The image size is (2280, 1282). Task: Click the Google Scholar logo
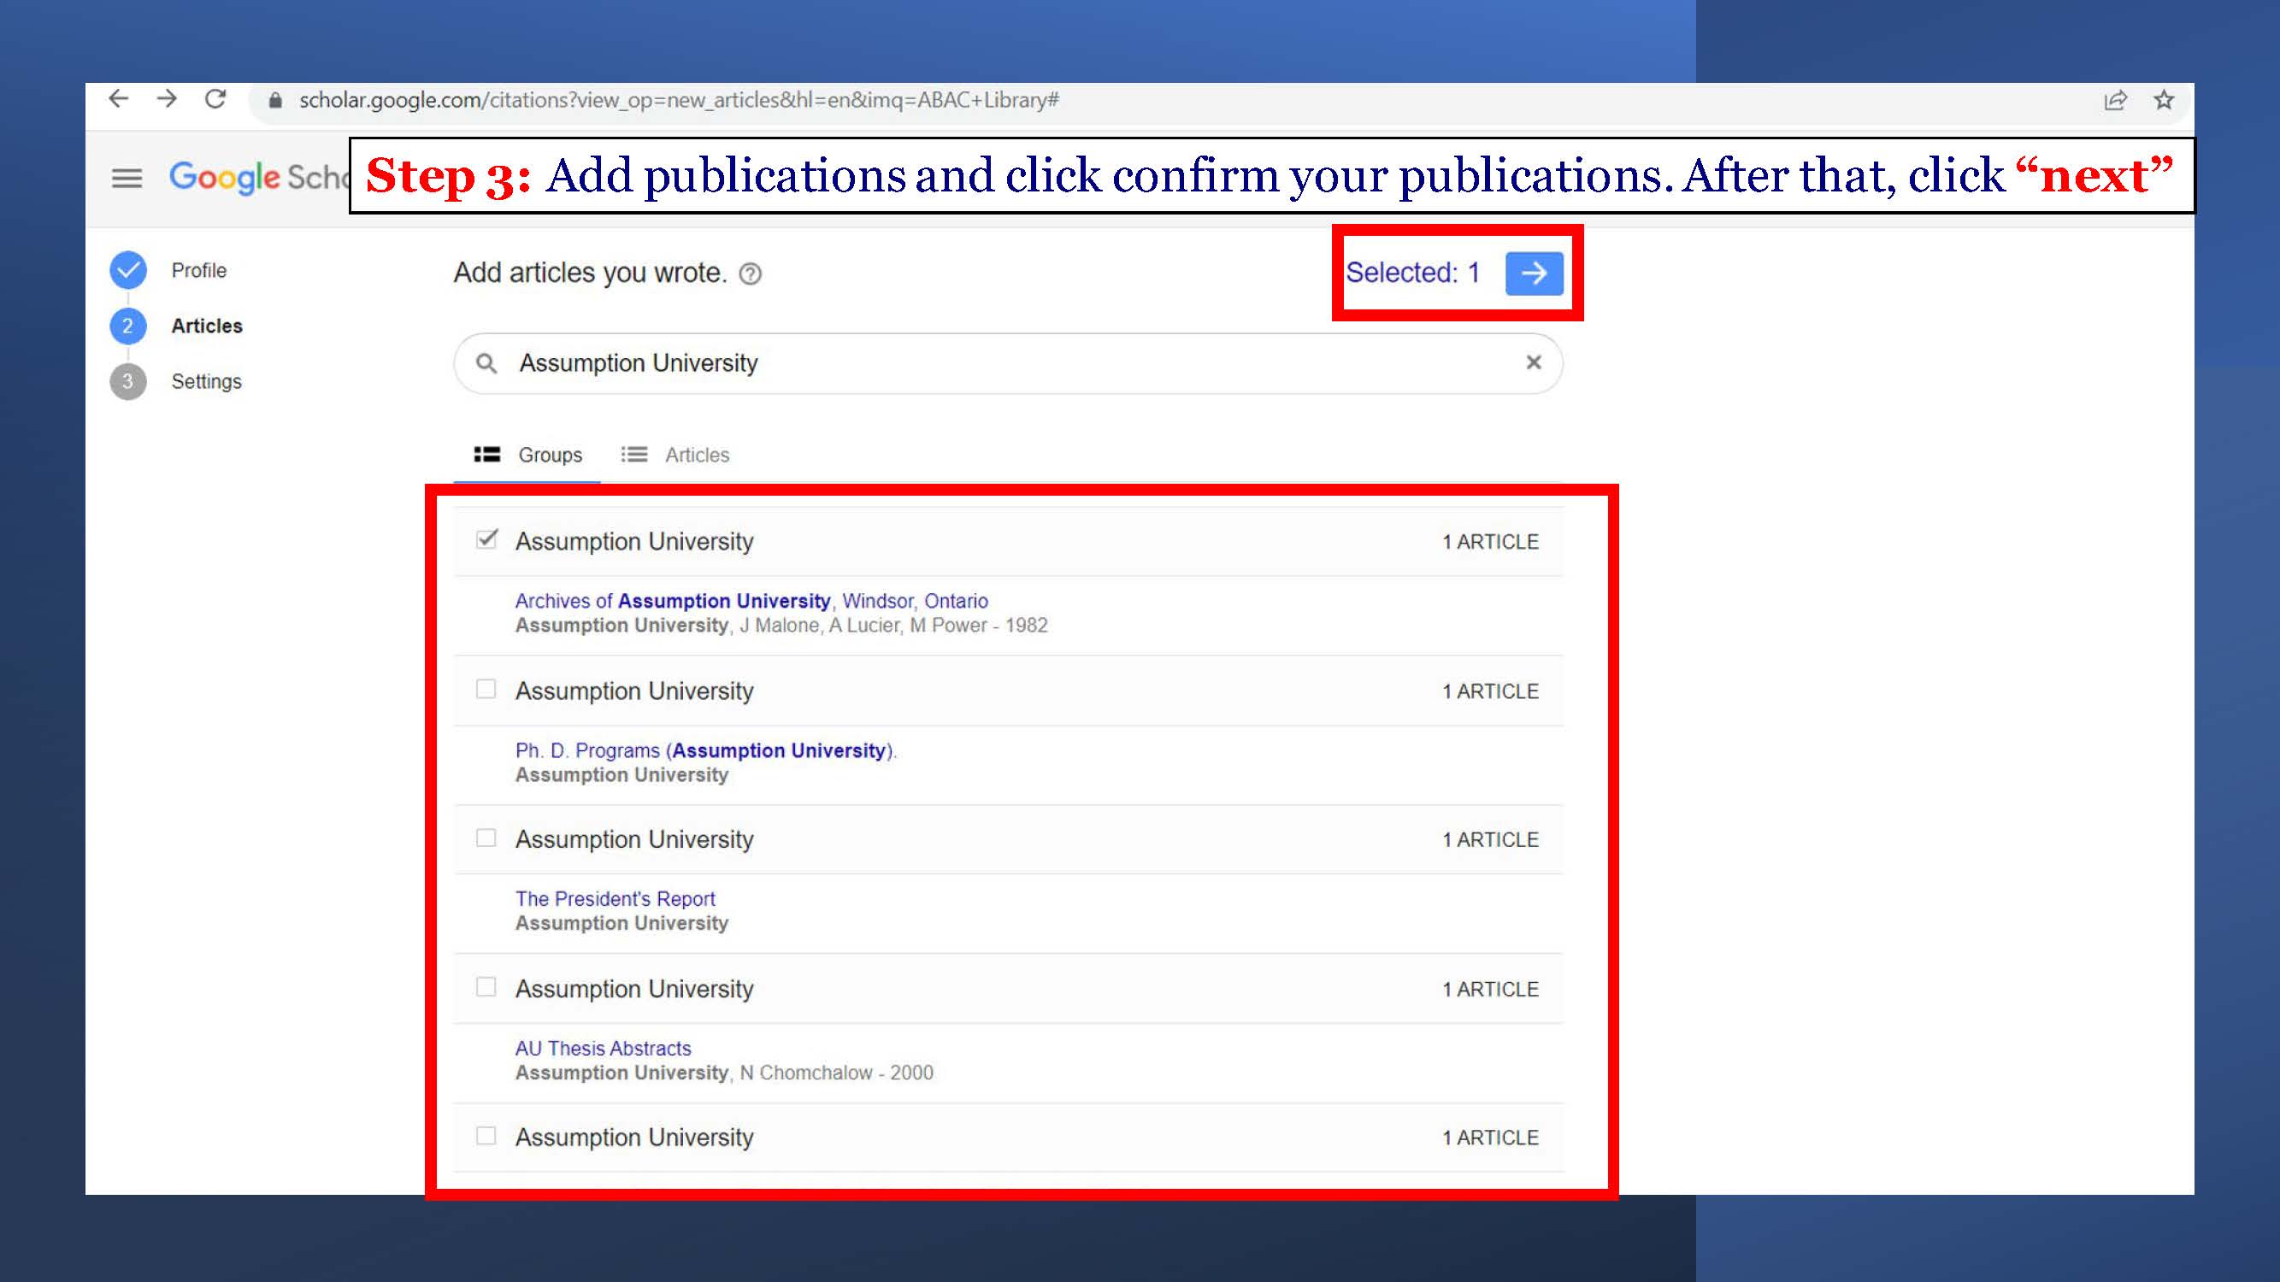(258, 179)
